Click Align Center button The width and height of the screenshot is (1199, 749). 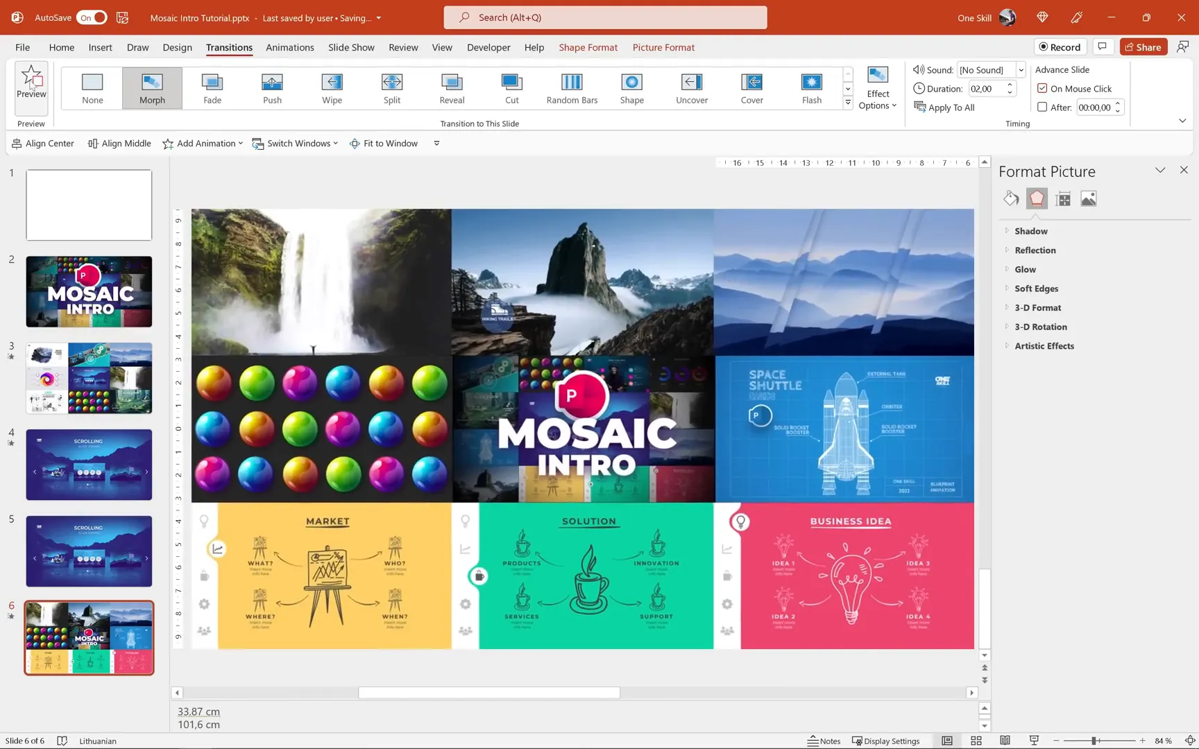point(43,144)
